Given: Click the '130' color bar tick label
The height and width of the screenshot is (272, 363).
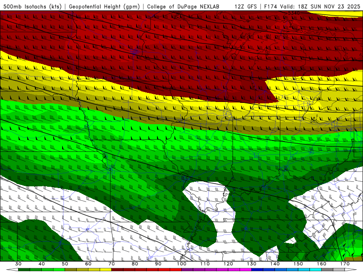Looking at the screenshot, I should [251, 264].
